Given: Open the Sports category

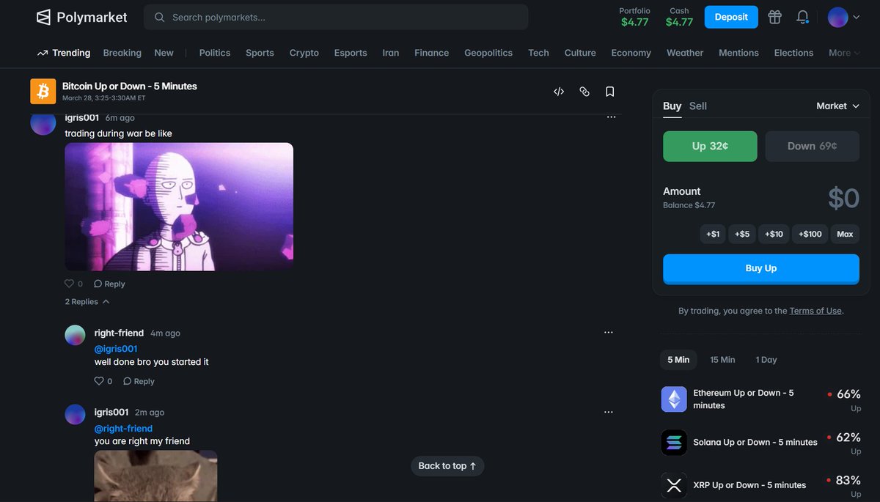Looking at the screenshot, I should (260, 53).
